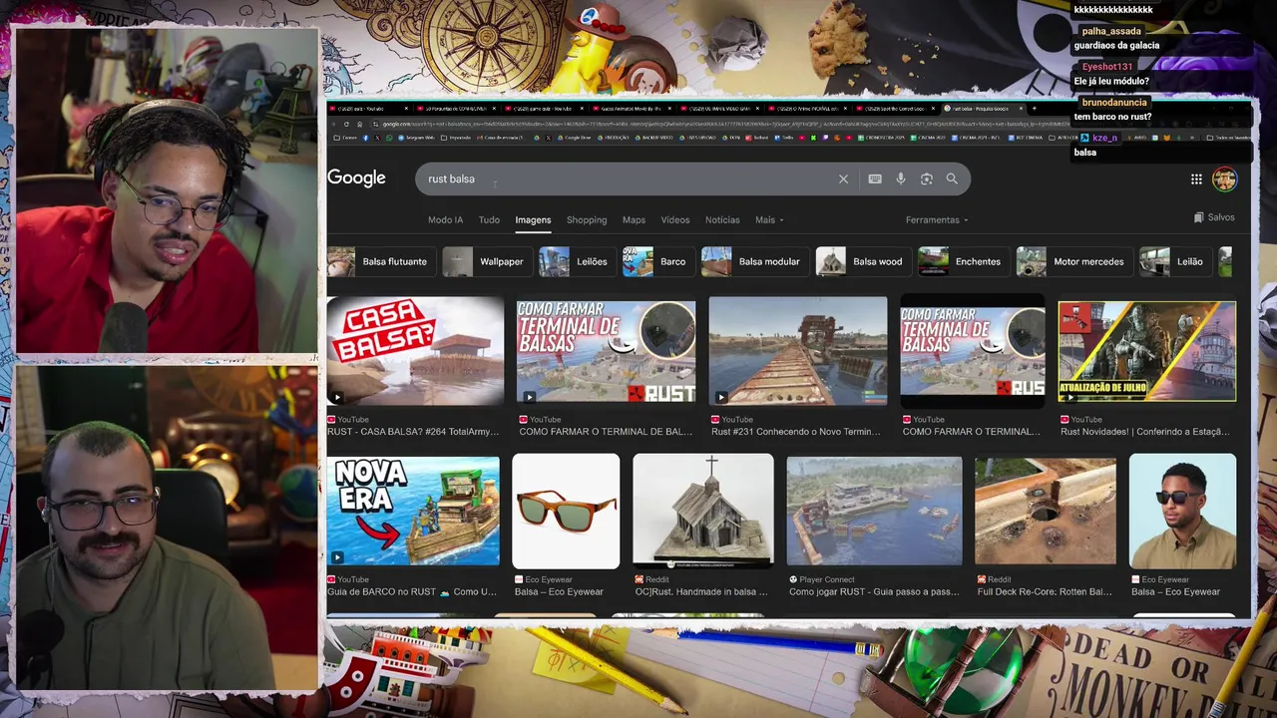Open 'RUST - CASA BALSA? #264 TotalArmy' link
Image resolution: width=1277 pixels, height=718 pixels.
[413, 432]
